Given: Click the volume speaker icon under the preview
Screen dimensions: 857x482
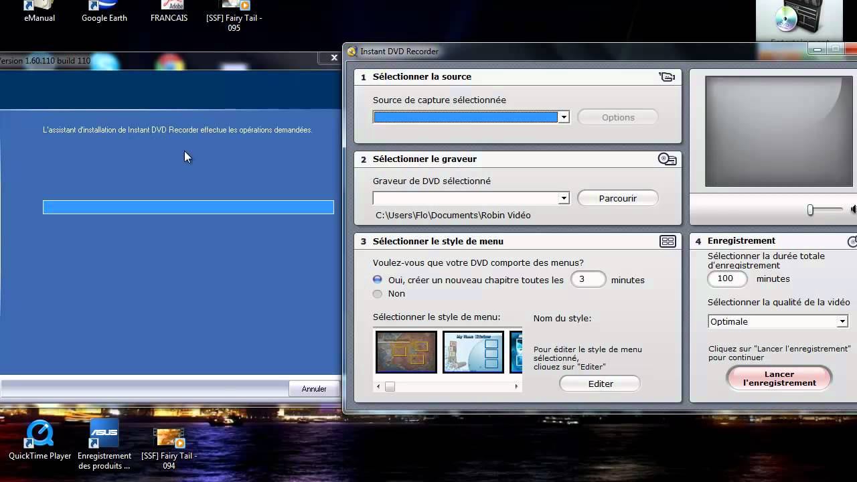Looking at the screenshot, I should point(853,210).
